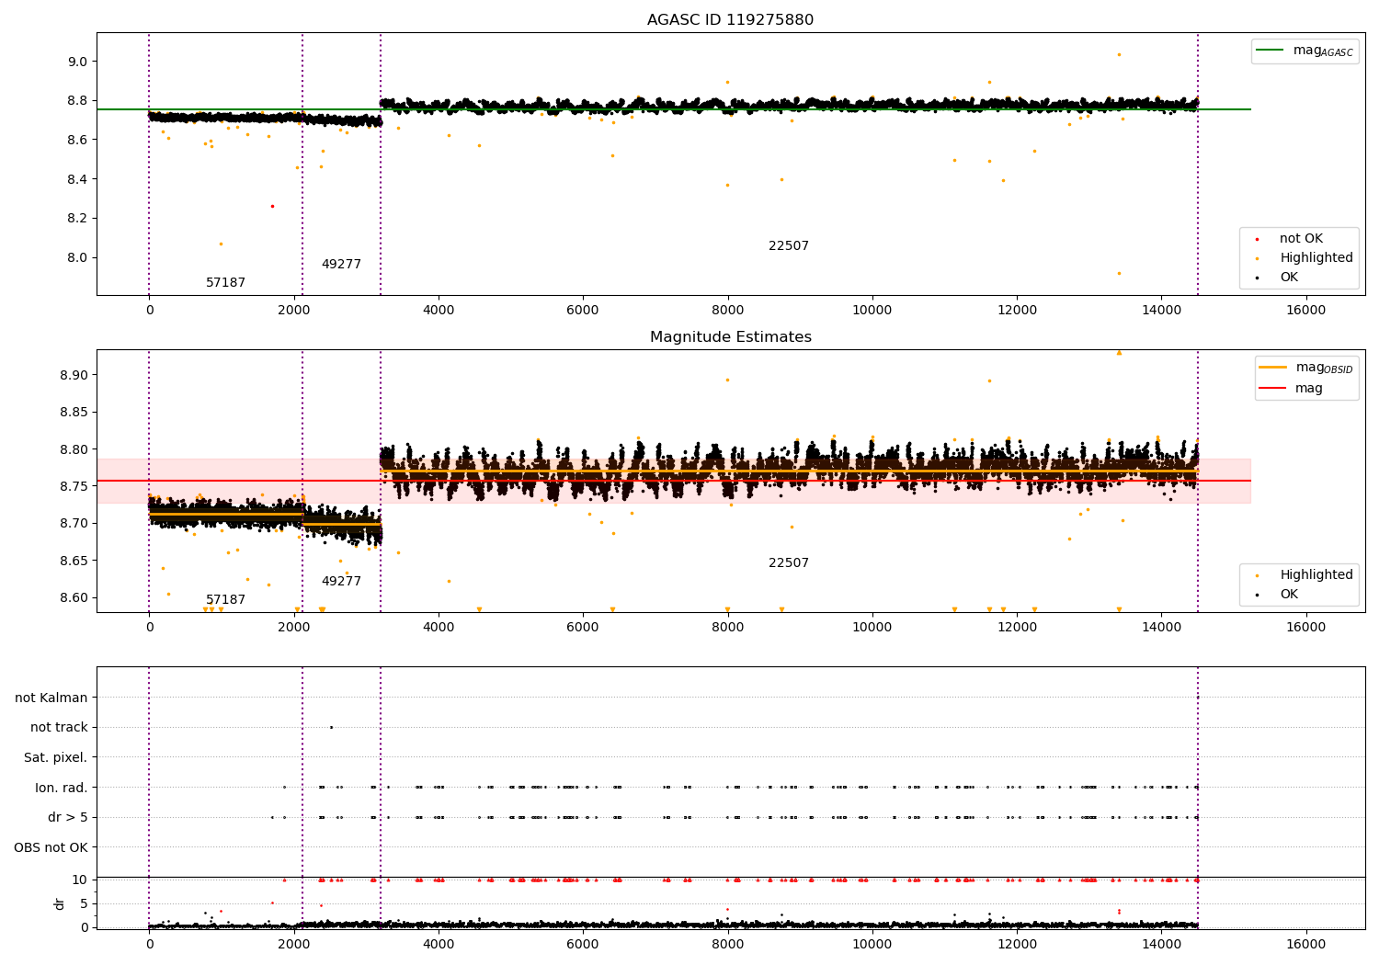Click the "not Kalman" row label
Image resolution: width=1379 pixels, height=965 pixels.
[51, 698]
